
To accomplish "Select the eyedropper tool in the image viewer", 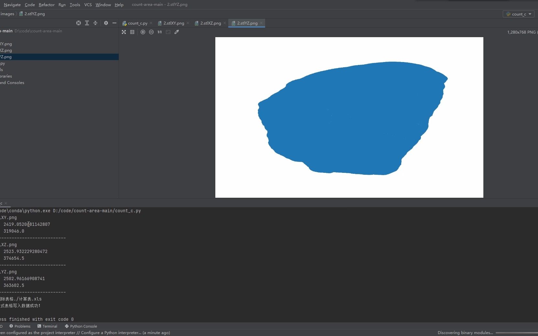I will 177,32.
